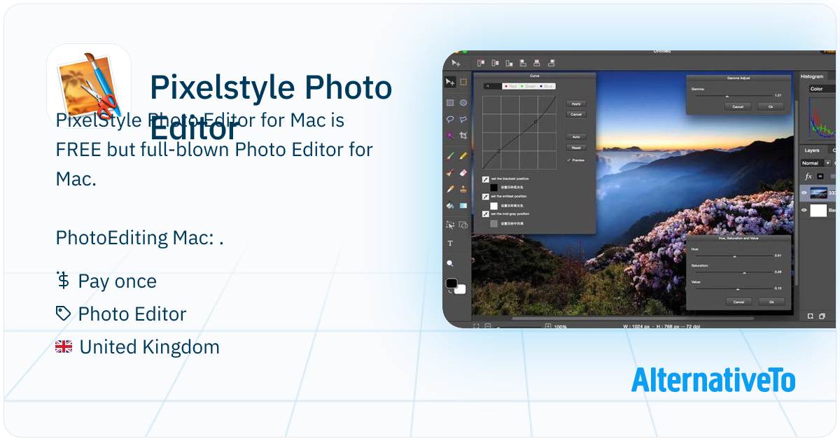Click the Saturation slider track

tap(733, 272)
